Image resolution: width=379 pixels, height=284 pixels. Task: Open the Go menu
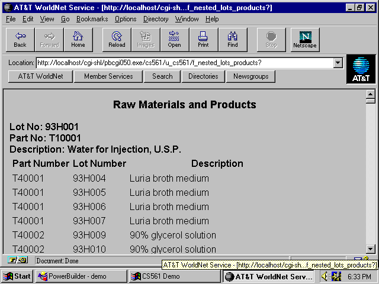click(x=65, y=19)
